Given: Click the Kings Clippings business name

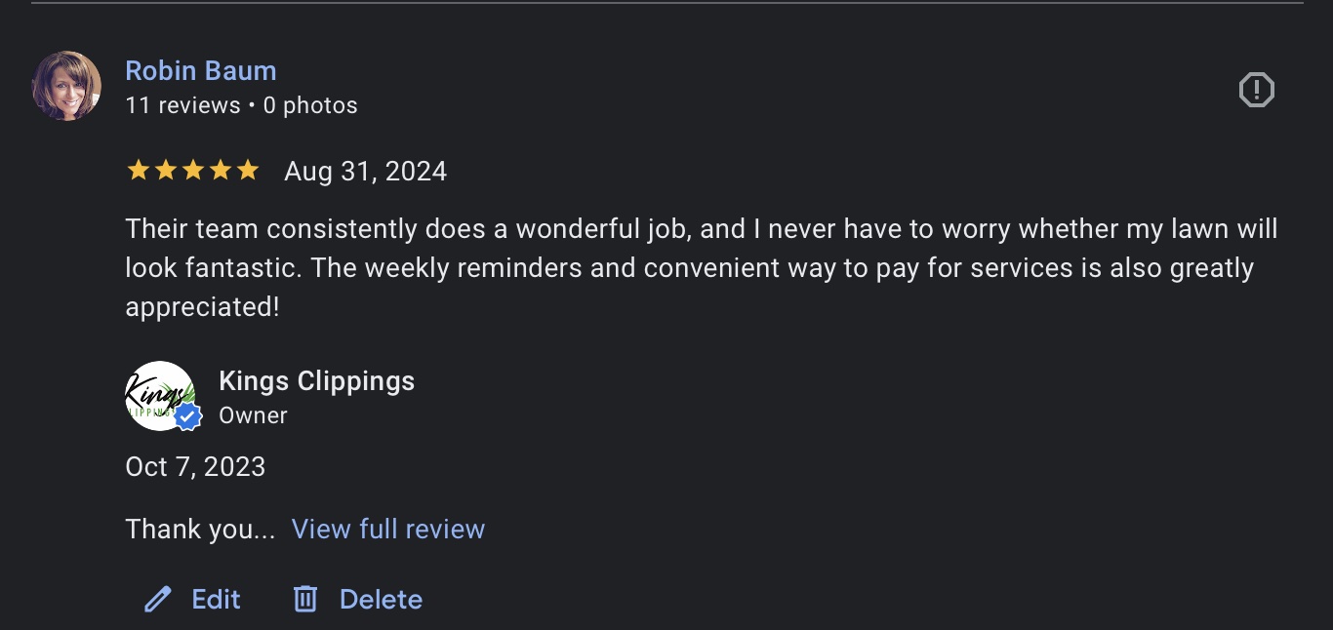Looking at the screenshot, I should [x=316, y=380].
